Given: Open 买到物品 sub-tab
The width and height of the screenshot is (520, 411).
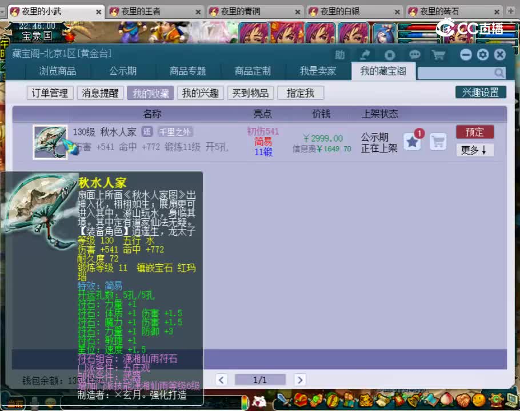Looking at the screenshot, I should 250,92.
